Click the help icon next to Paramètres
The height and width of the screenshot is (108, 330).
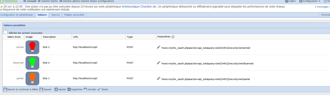(173, 37)
